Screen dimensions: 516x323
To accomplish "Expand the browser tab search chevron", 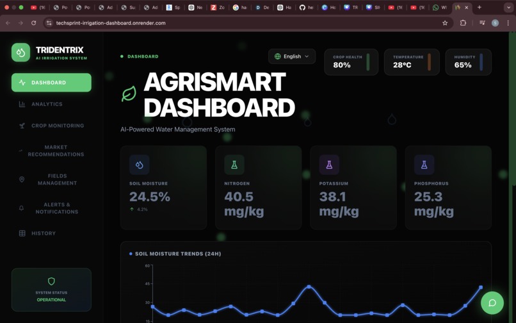I will click(509, 7).
